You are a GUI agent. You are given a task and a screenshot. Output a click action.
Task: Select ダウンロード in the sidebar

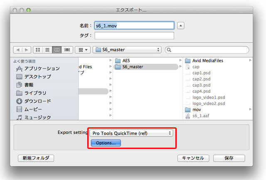(x=33, y=101)
